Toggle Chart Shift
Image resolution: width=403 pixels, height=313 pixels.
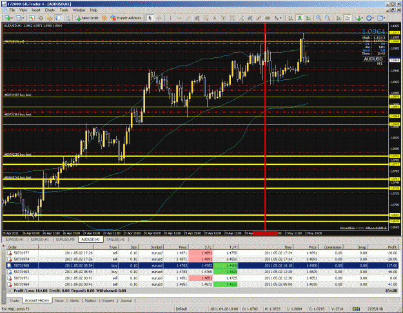click(x=348, y=18)
